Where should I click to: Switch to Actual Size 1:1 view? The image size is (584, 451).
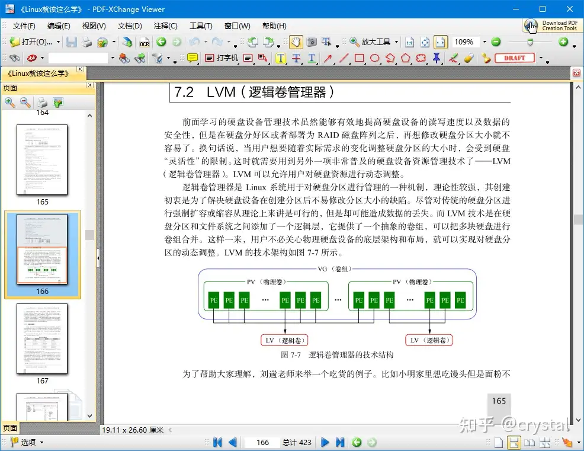pyautogui.click(x=409, y=42)
